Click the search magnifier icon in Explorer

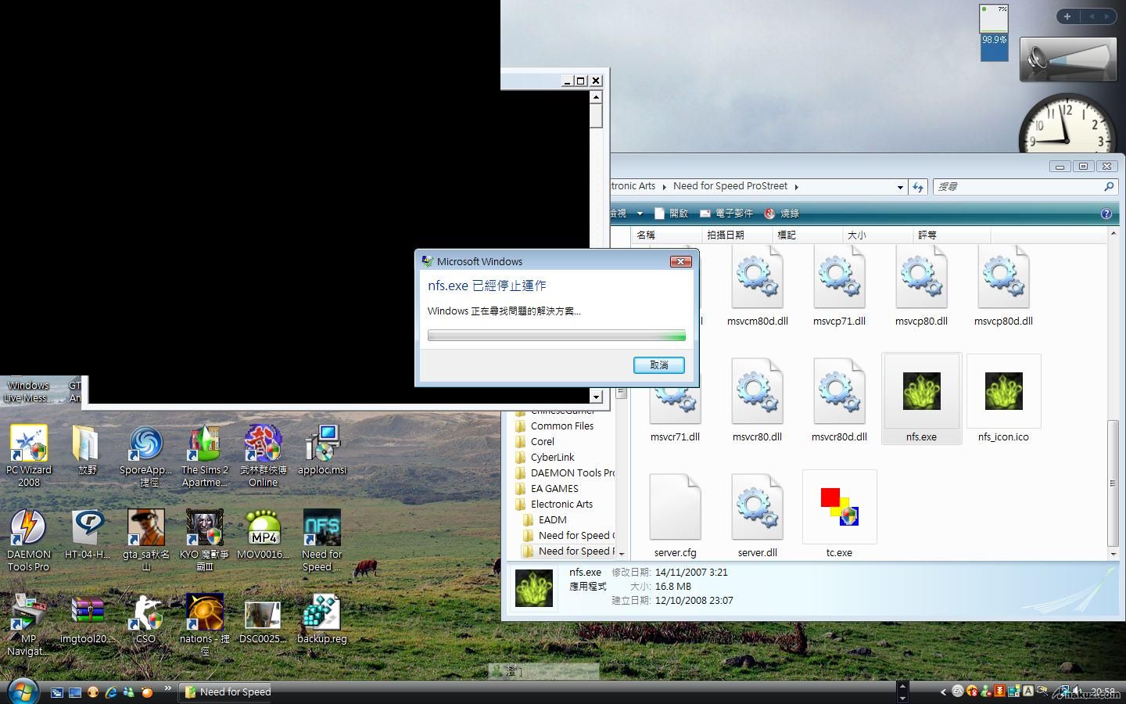(x=1108, y=187)
